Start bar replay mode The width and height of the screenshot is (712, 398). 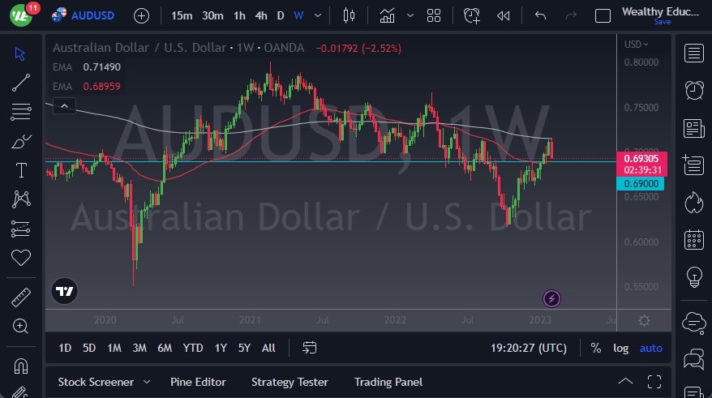pos(504,15)
